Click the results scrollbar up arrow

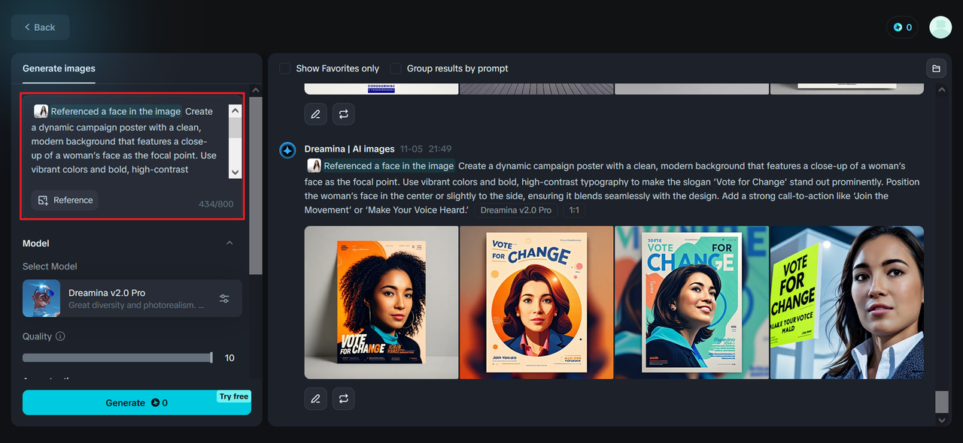tap(942, 89)
